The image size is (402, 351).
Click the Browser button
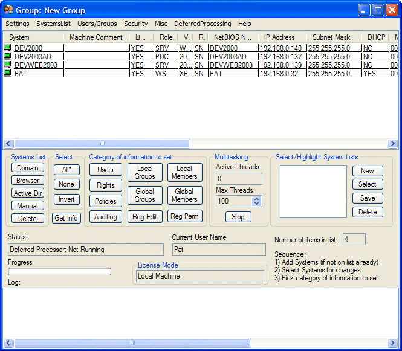coord(28,181)
